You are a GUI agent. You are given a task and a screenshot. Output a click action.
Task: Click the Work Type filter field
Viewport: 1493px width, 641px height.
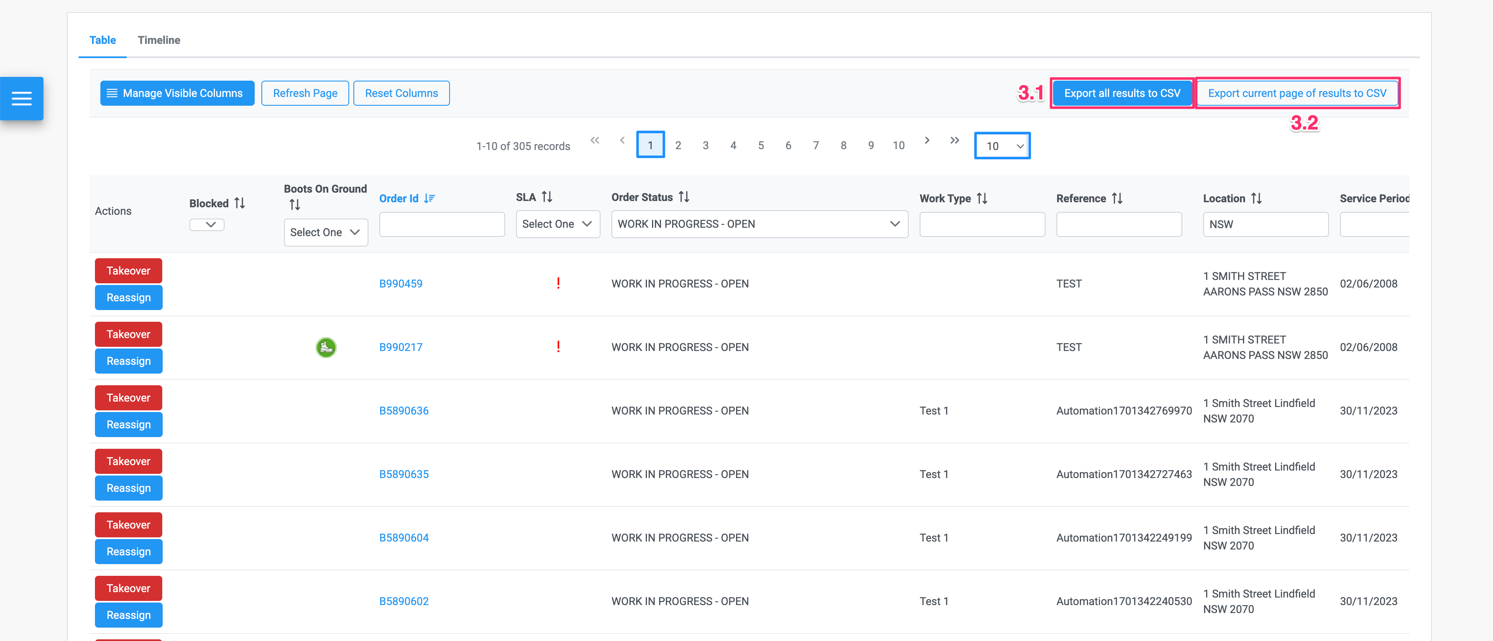(982, 224)
